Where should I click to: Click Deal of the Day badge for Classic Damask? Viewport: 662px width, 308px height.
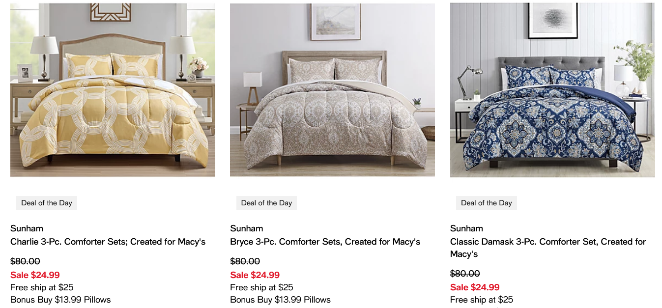[487, 203]
